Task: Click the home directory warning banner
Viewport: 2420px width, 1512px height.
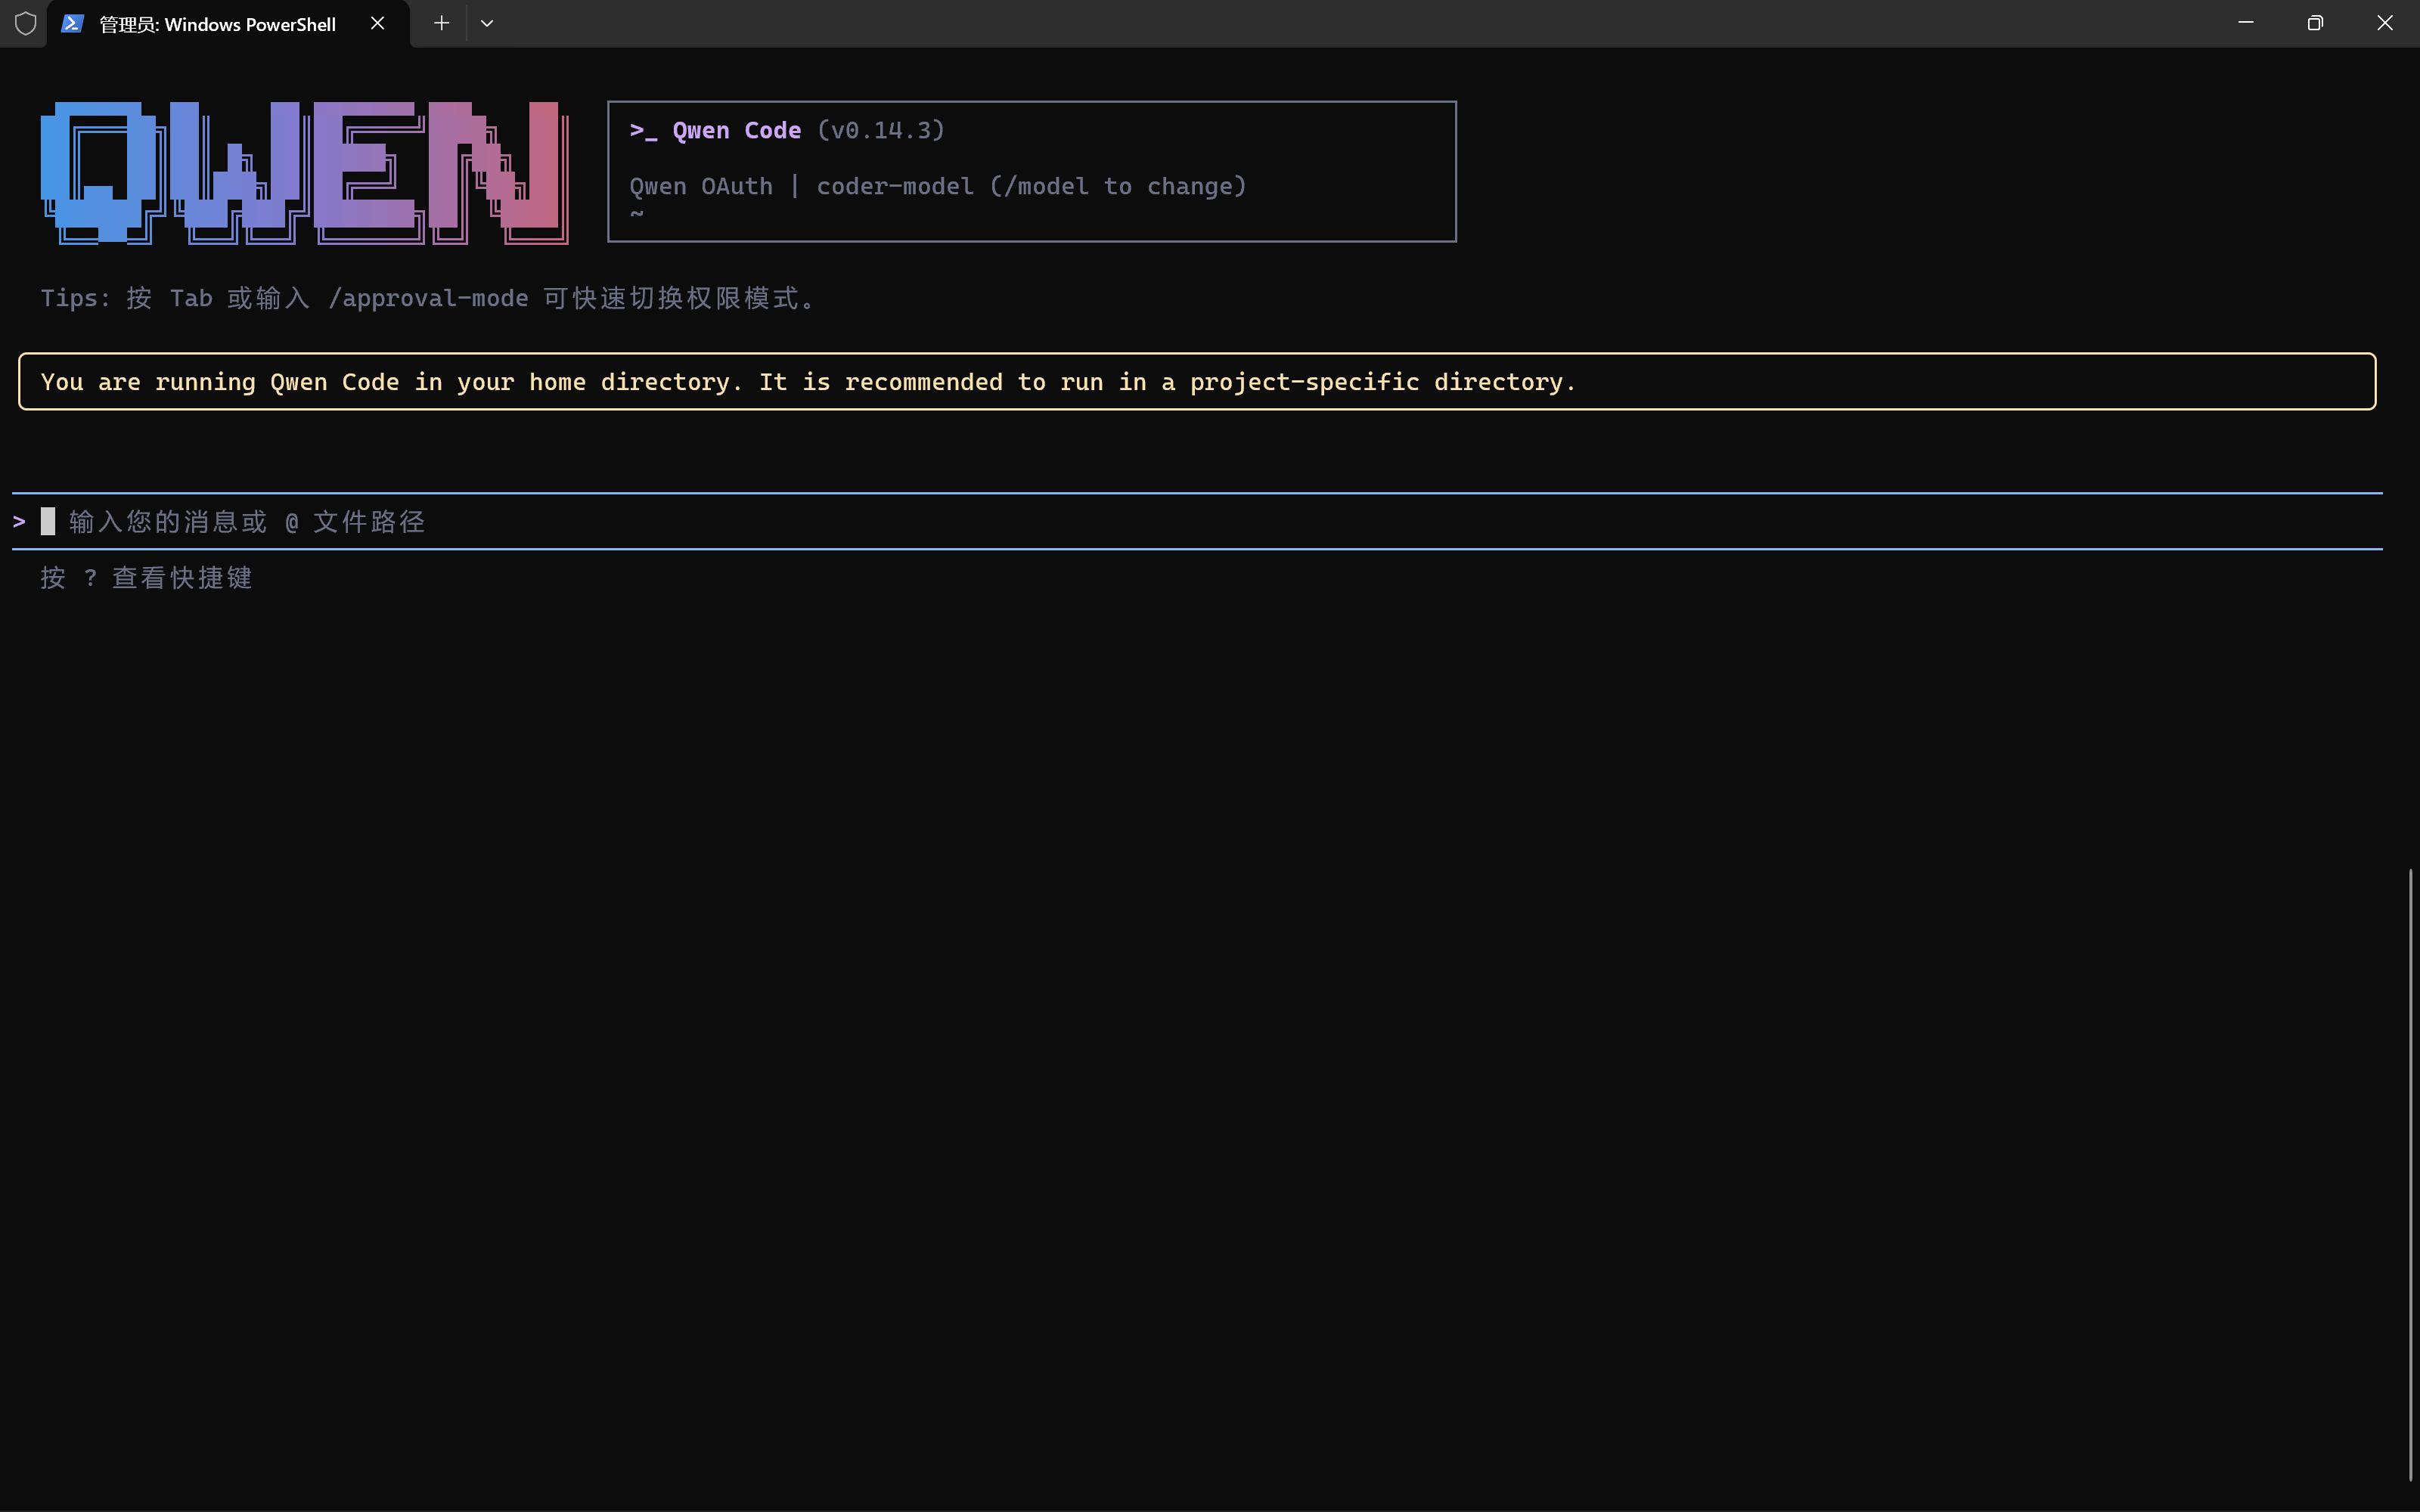Action: coord(808,382)
